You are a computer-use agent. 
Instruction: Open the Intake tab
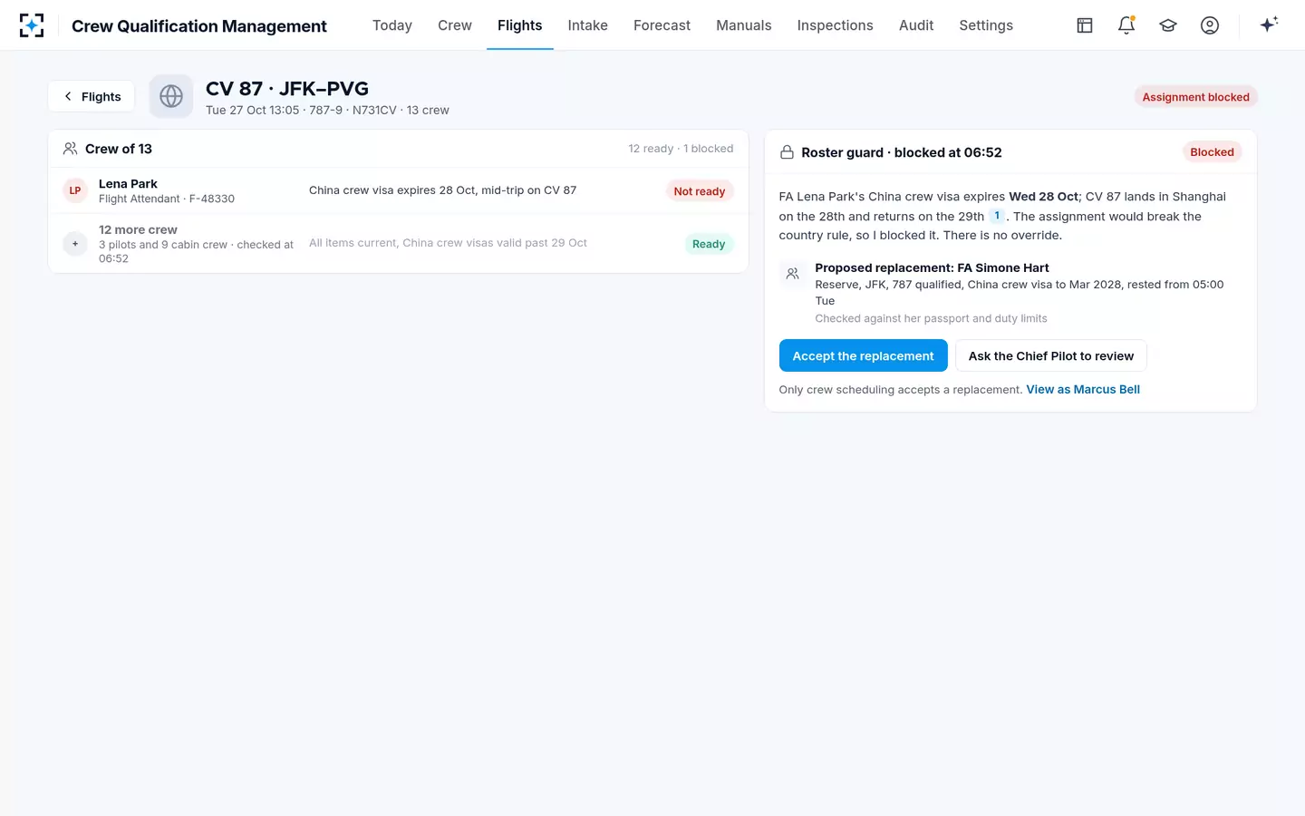point(588,25)
